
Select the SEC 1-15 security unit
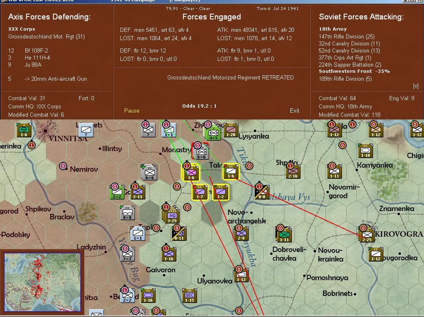pos(190,295)
